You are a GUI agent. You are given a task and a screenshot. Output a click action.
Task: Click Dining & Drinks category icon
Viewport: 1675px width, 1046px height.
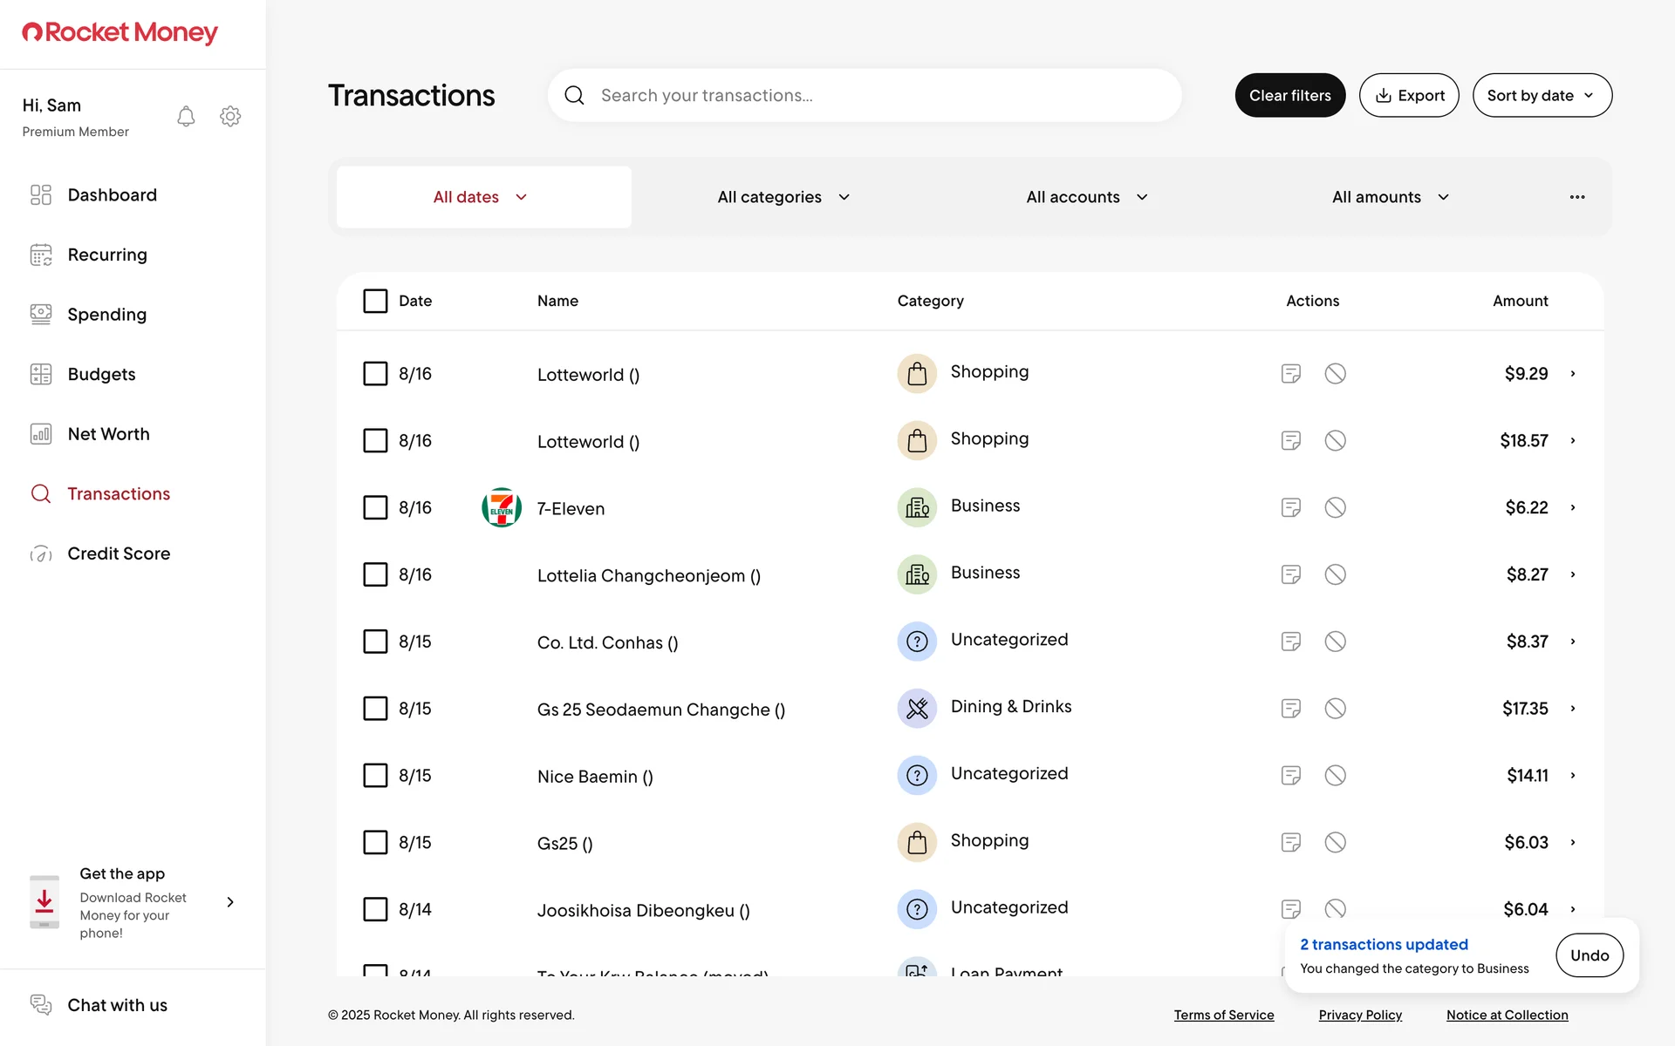(916, 708)
